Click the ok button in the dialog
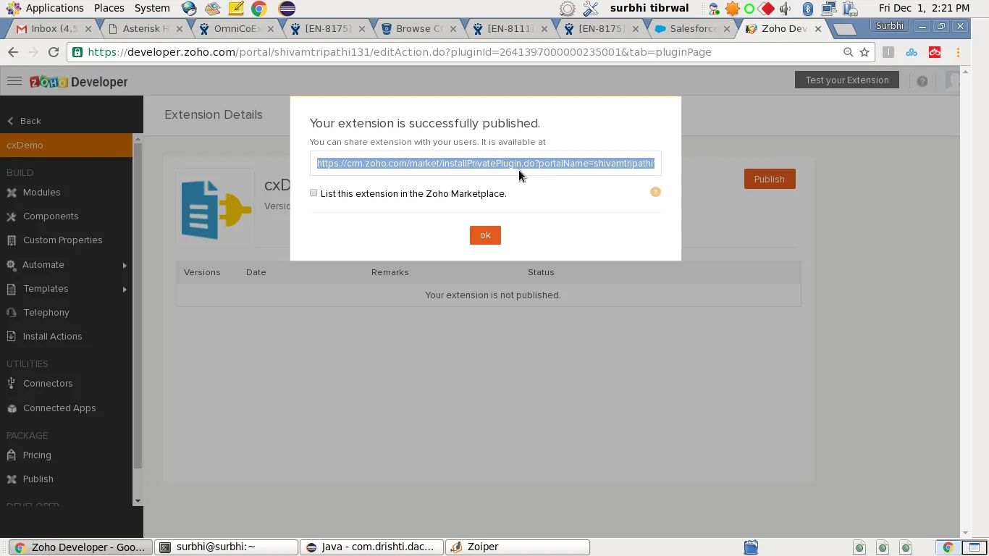Screen dimensions: 989x556 [485, 235]
